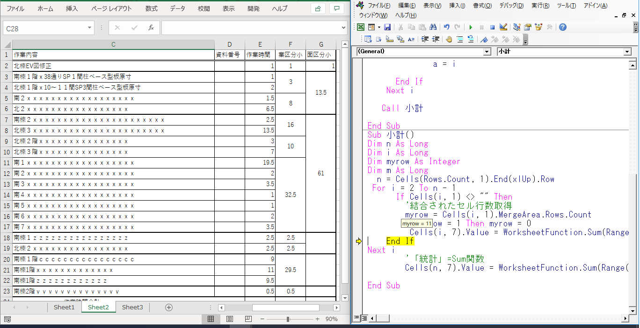Switch Excel to Page Layout view
This screenshot has width=640, height=328.
coord(230,319)
